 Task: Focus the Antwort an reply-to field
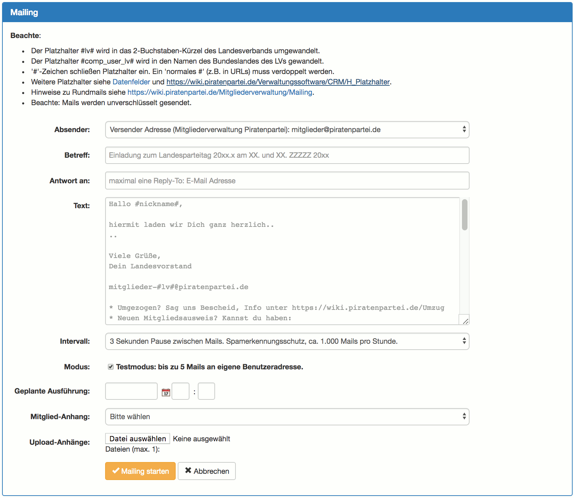click(x=287, y=181)
